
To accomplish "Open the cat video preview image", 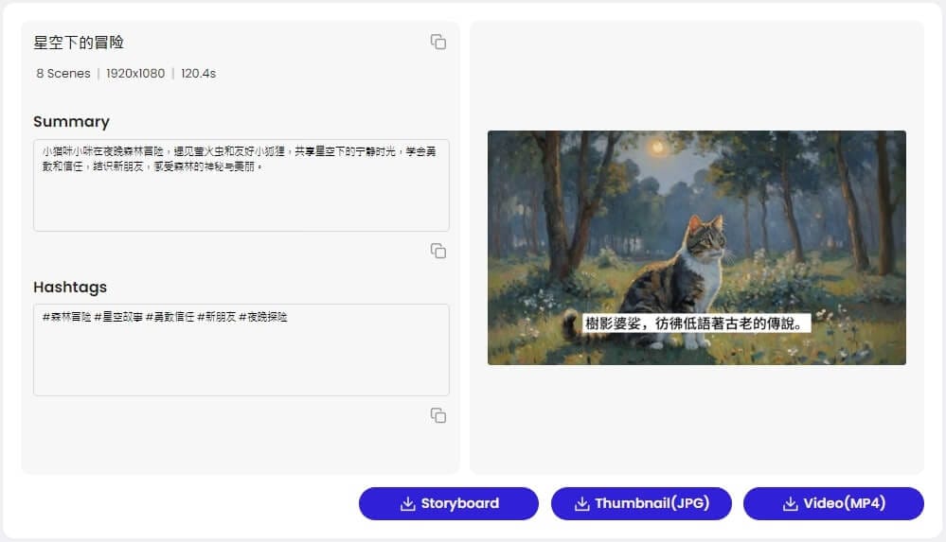I will point(696,227).
